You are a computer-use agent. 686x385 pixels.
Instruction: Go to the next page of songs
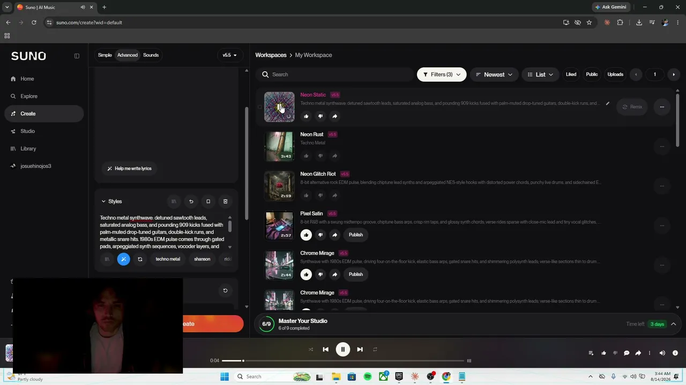(x=674, y=75)
